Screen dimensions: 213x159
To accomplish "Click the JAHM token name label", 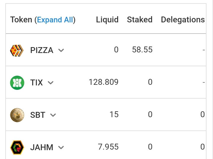I will coord(42,148).
